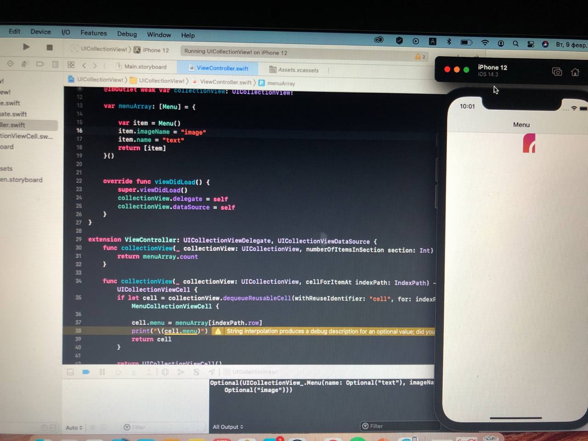Open Siri from the menu bar
This screenshot has width=588, height=441.
[x=545, y=44]
